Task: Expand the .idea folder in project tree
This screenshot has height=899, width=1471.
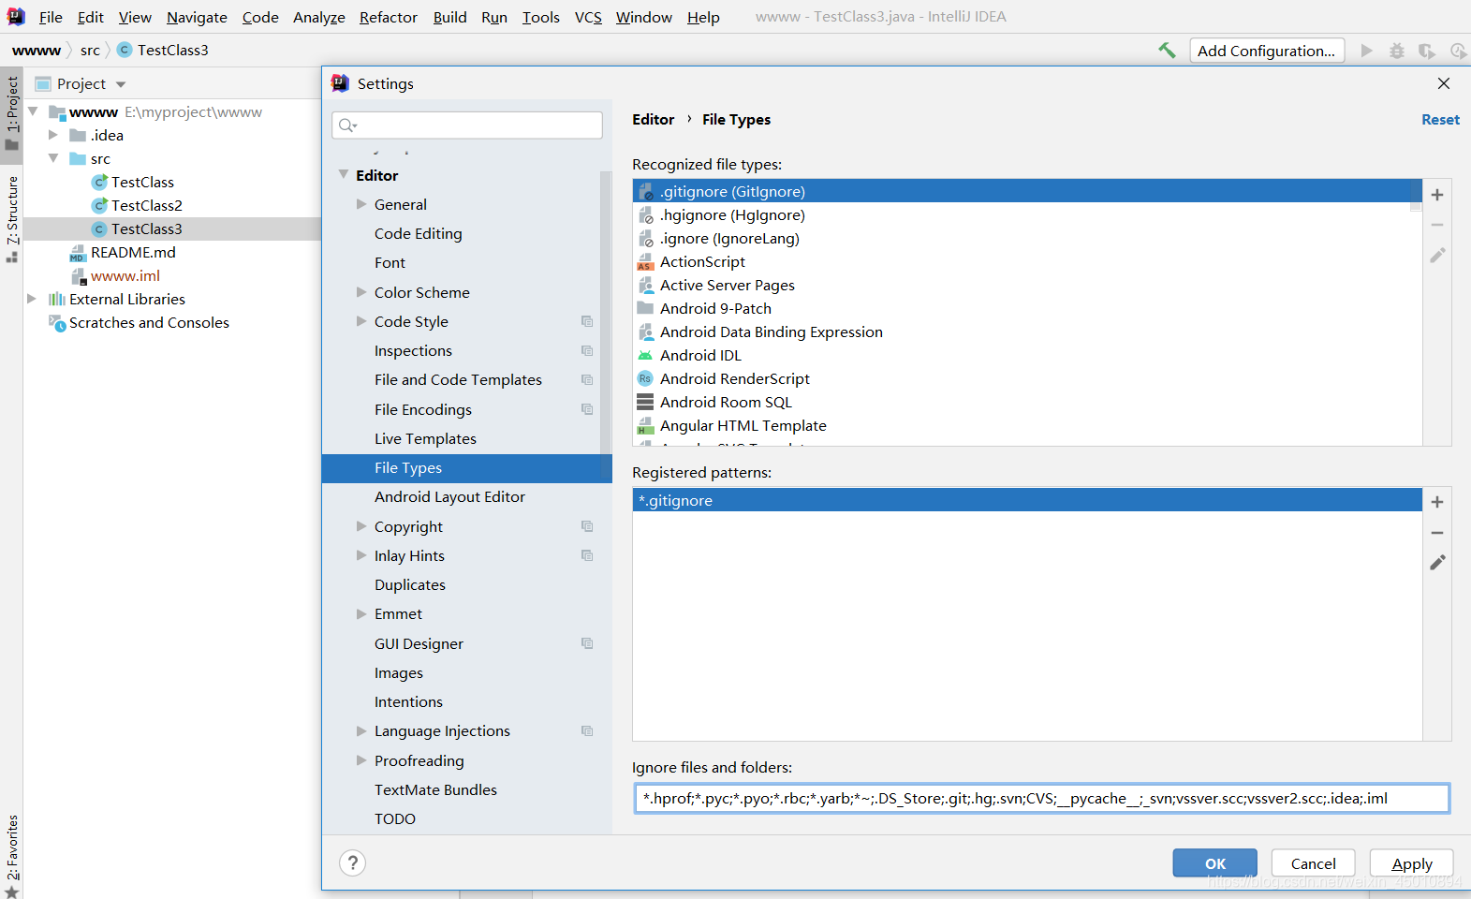Action: click(x=53, y=135)
